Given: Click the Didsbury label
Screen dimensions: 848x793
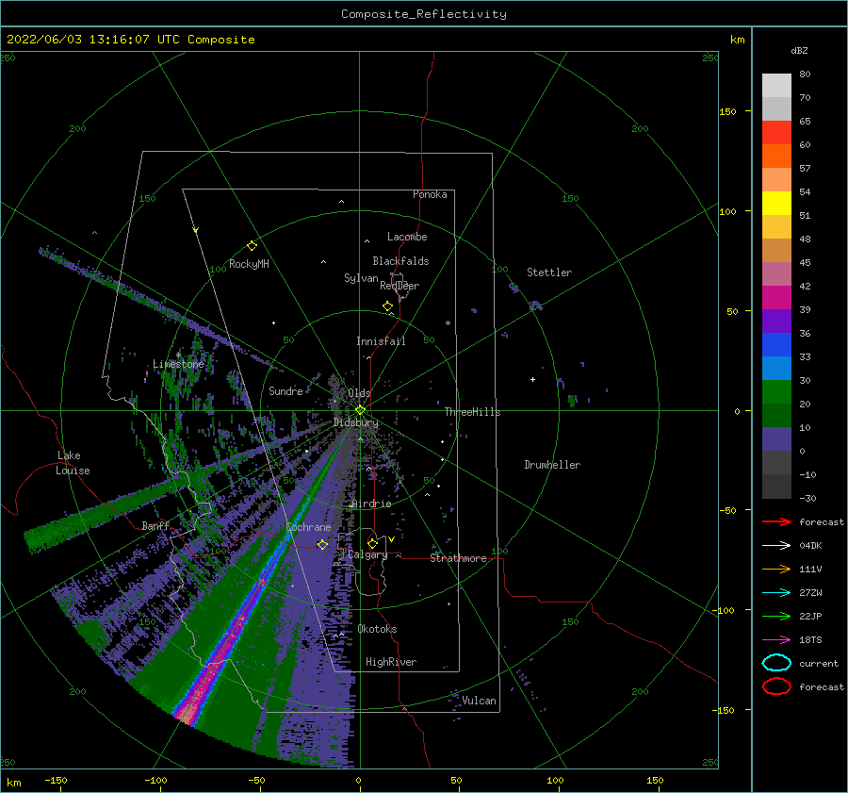Looking at the screenshot, I should [x=356, y=422].
